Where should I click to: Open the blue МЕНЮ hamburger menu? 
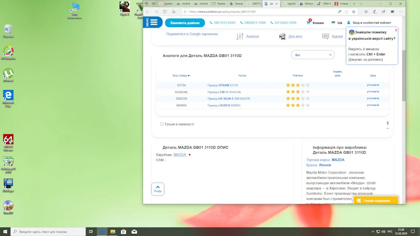pyautogui.click(x=153, y=22)
